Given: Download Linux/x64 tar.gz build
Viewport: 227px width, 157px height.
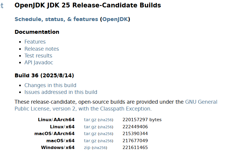Looking at the screenshot, I should [90, 127].
